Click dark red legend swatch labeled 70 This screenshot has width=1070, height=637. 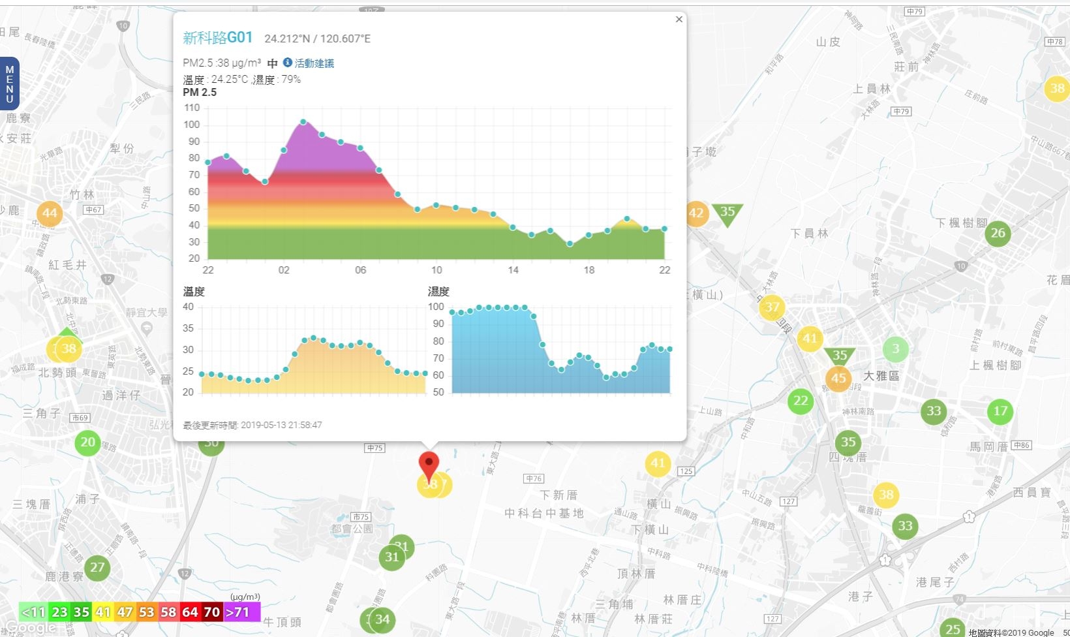(212, 612)
